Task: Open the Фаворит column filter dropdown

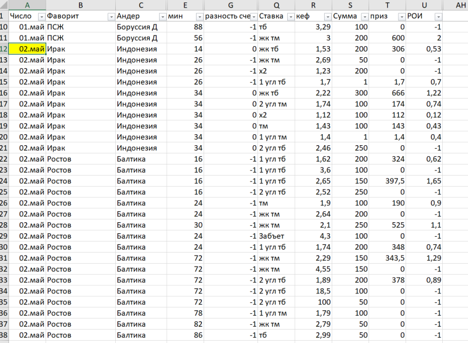Action: coord(111,17)
